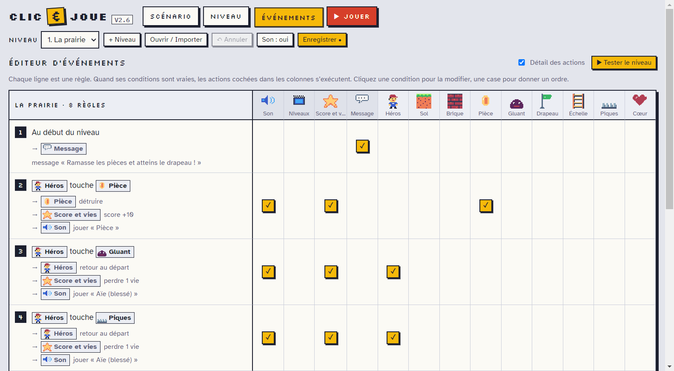Click the Piques spikes column icon
The height and width of the screenshot is (371, 674).
coord(609,106)
